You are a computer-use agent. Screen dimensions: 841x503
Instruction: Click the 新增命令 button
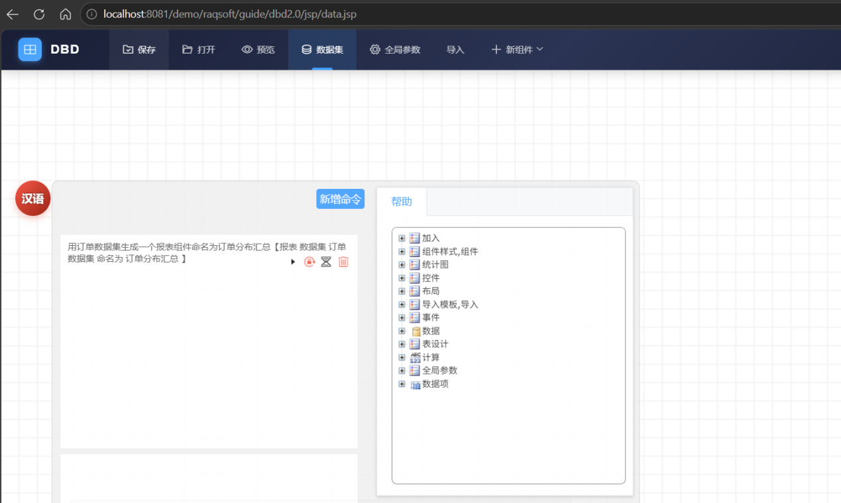(x=341, y=199)
